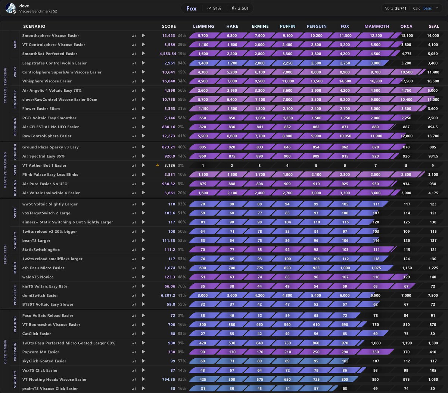Image resolution: width=448 pixels, height=393 pixels.
Task: Click the Fox rank badge
Action: point(192,8)
